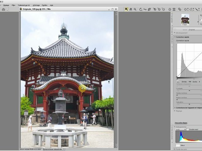Select the pagoda thumbnail in the browser panel

tap(185, 20)
